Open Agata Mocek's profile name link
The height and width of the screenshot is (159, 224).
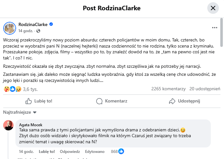click(x=31, y=125)
